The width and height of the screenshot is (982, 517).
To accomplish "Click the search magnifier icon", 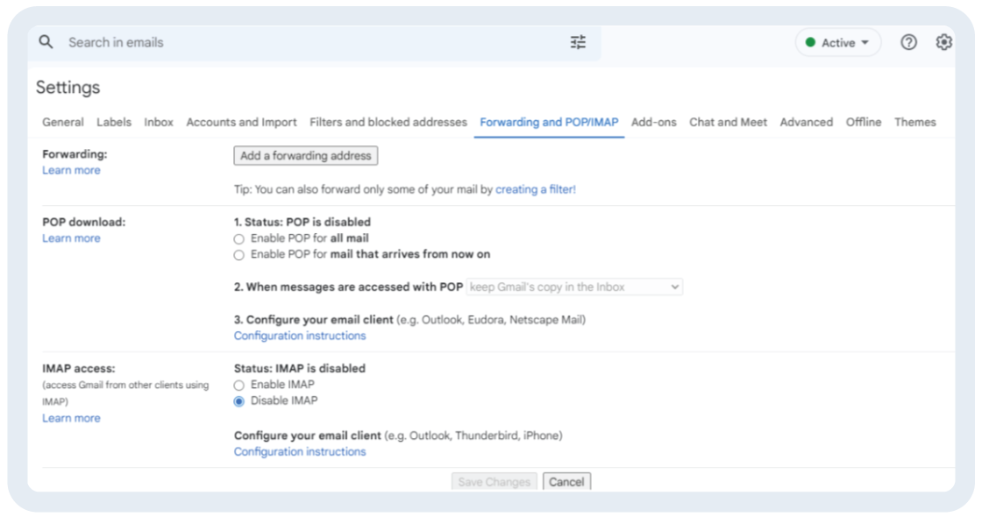I will (x=46, y=42).
